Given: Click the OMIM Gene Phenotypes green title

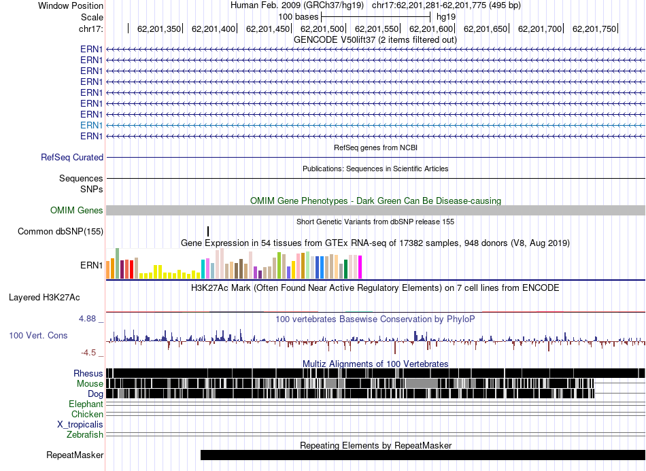Looking at the screenshot, I should 376,201.
